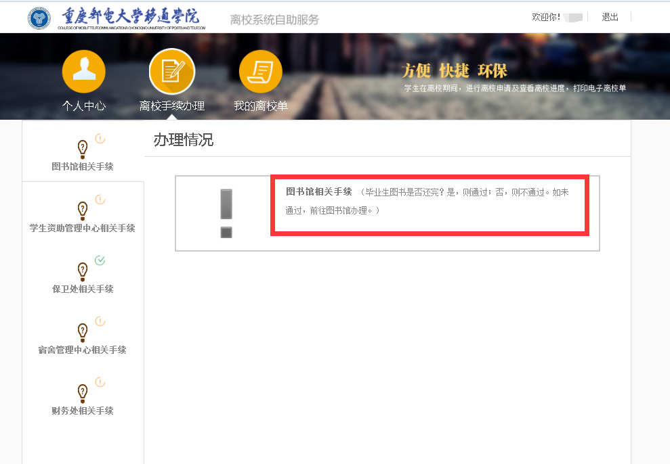The image size is (670, 464).
Task: Select the 离校手续办理 document icon
Action: (171, 72)
